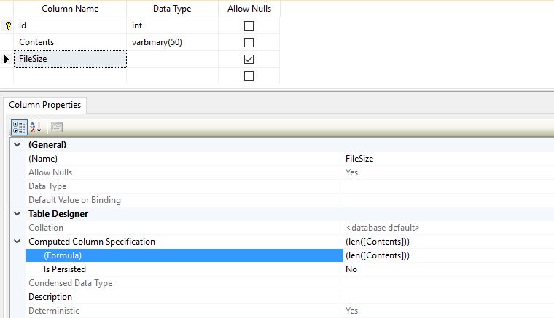Select the Deterministic property label
Screen dimensions: 554x318
[x=54, y=311]
